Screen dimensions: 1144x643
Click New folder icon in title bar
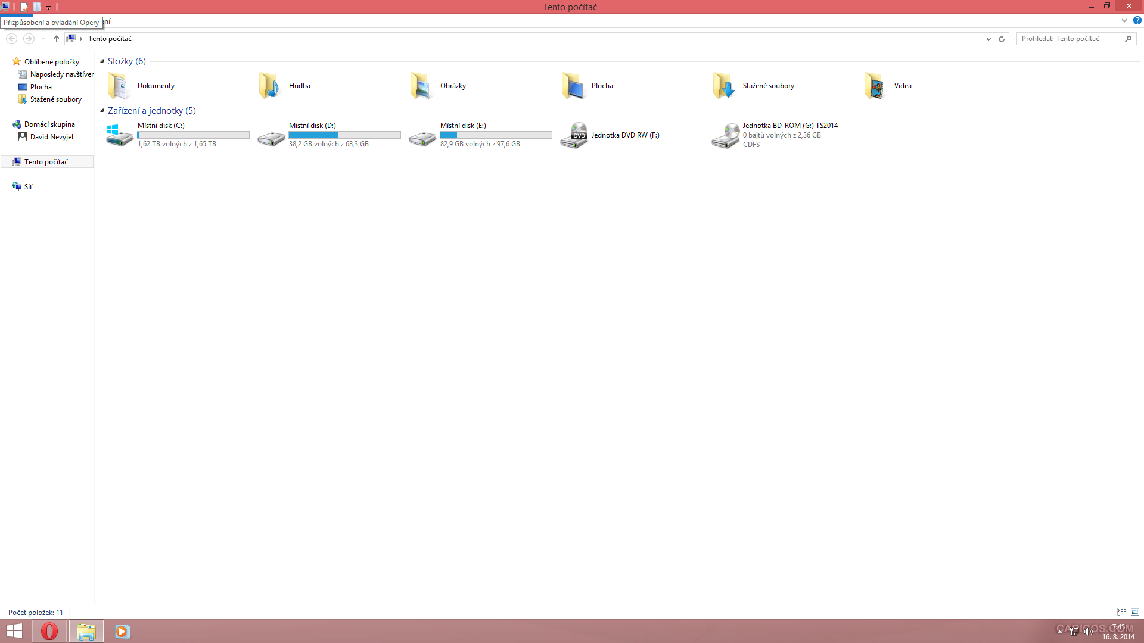pyautogui.click(x=37, y=7)
